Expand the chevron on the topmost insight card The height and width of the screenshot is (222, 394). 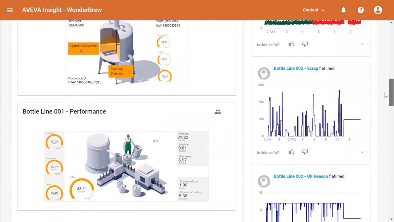[362, 44]
